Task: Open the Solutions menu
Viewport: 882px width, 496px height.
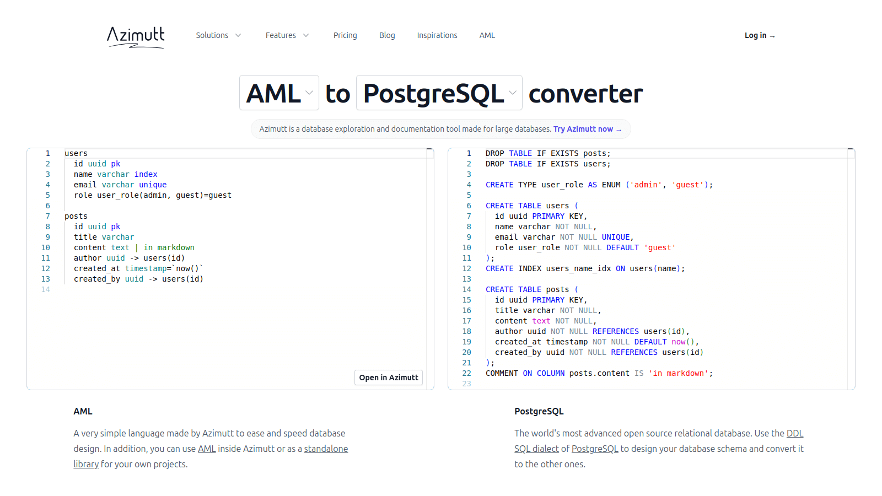Action: click(218, 35)
